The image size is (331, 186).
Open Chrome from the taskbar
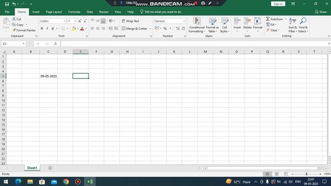tap(66, 181)
